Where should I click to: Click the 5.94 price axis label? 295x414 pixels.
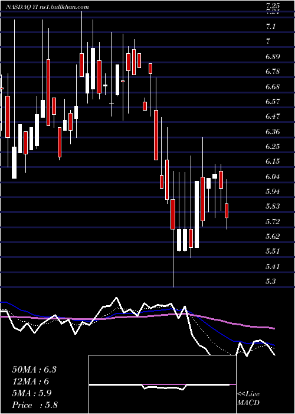click(273, 192)
